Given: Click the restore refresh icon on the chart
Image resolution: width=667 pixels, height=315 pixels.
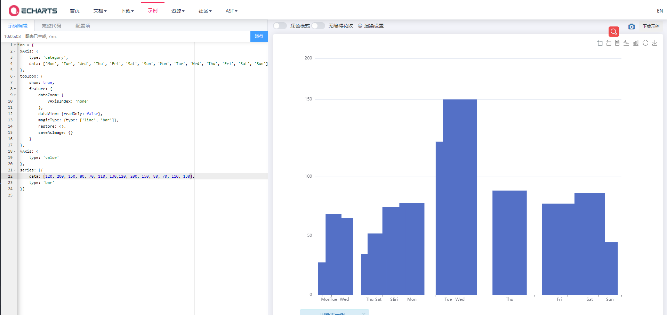Looking at the screenshot, I should (645, 43).
